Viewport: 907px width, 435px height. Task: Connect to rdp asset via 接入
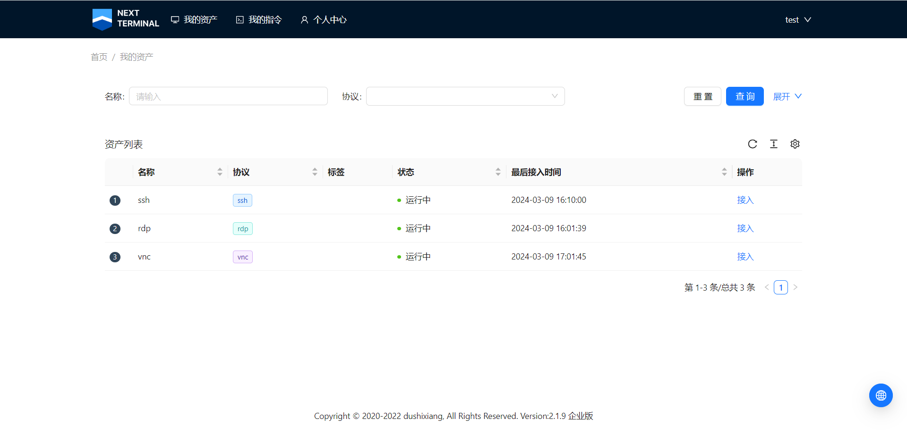[x=745, y=228]
